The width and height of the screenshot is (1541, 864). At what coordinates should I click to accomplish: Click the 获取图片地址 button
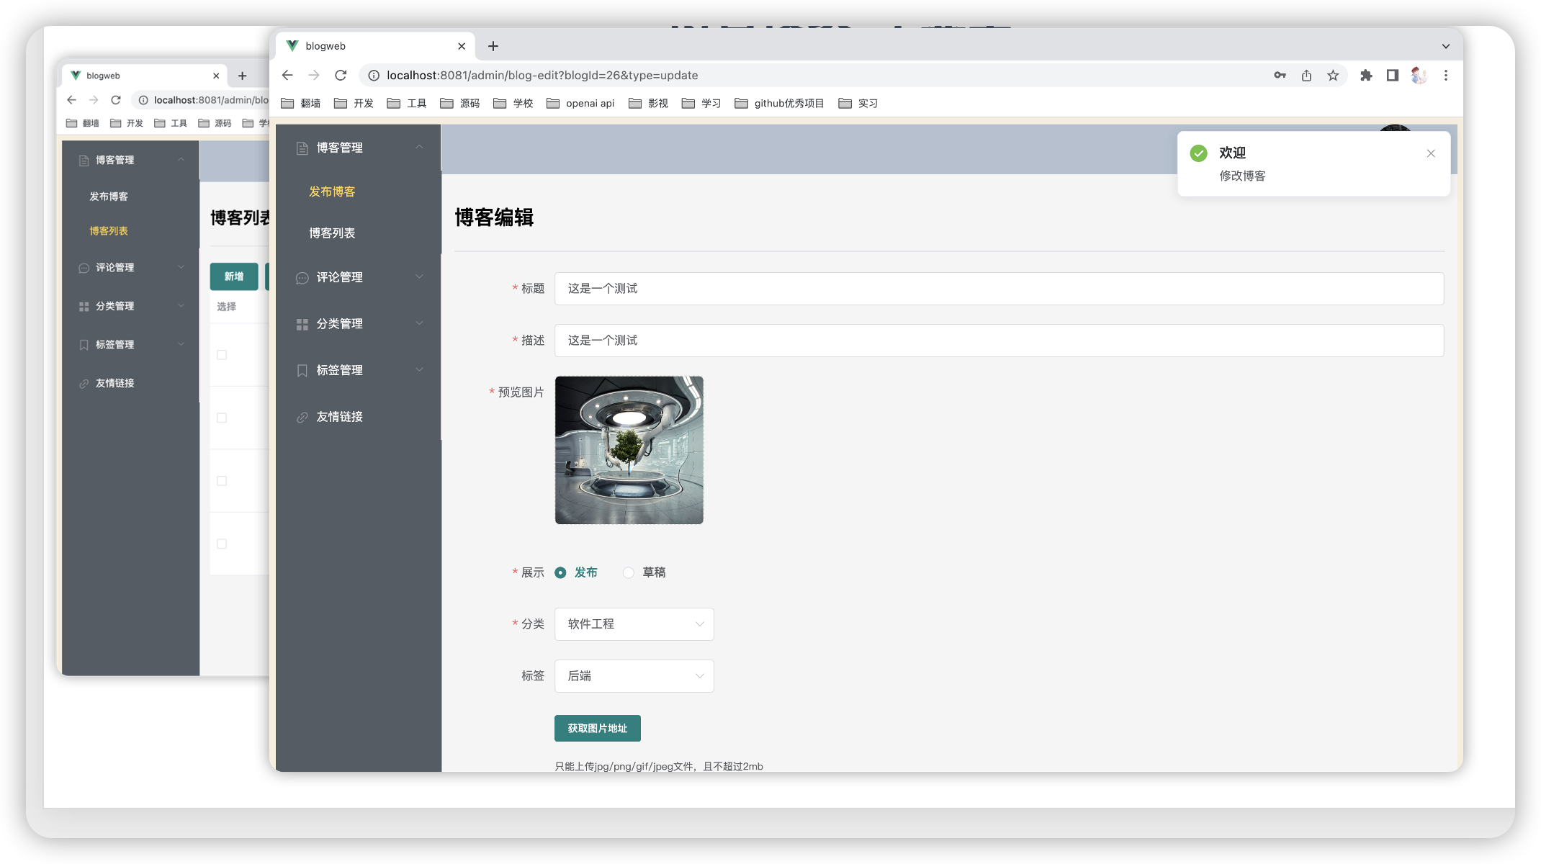pyautogui.click(x=597, y=728)
